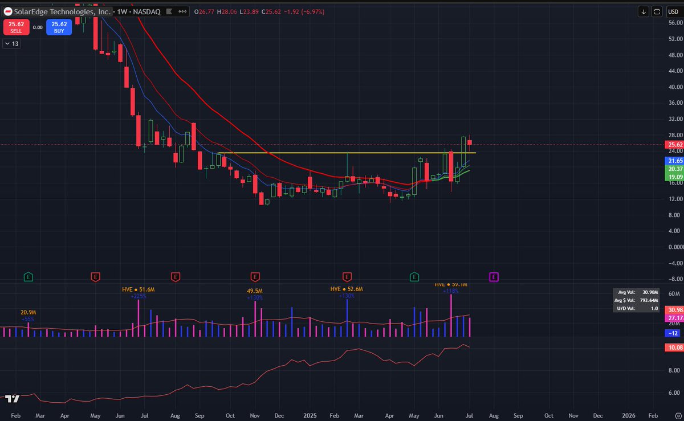684x421 pixels.
Task: Click the 1W interval label in title
Action: point(123,11)
